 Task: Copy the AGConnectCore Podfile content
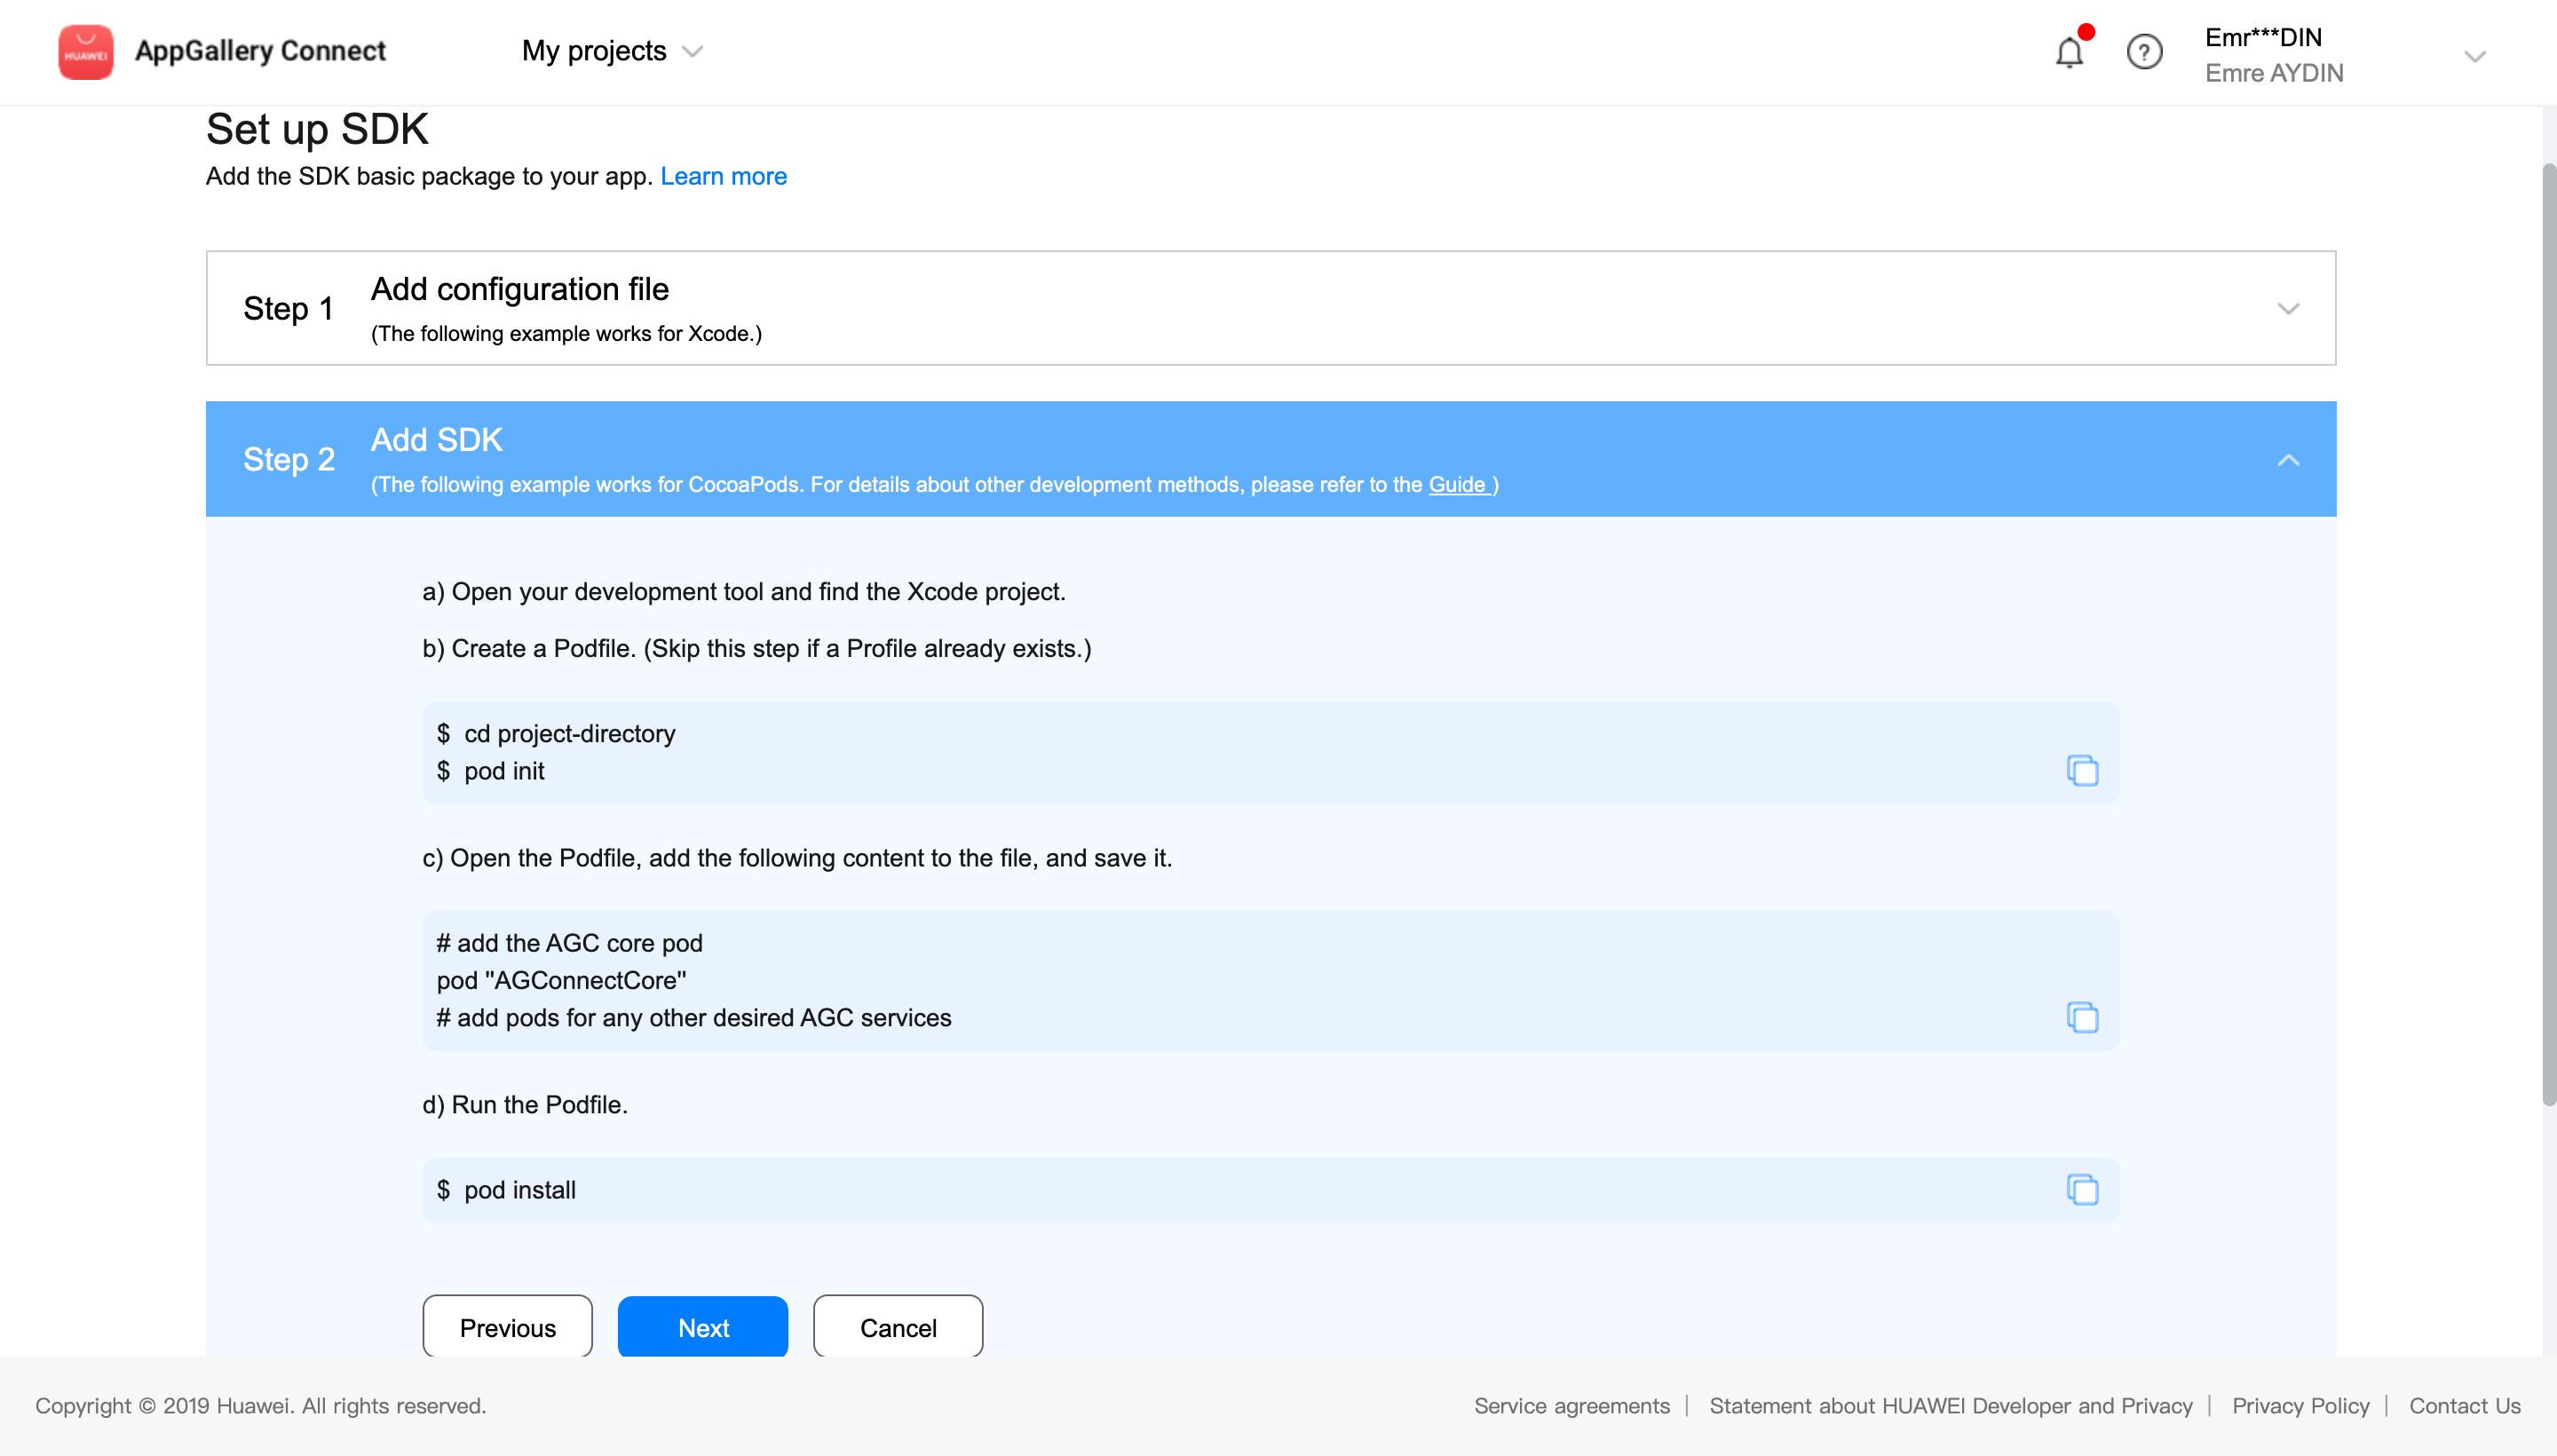pyautogui.click(x=2082, y=1017)
